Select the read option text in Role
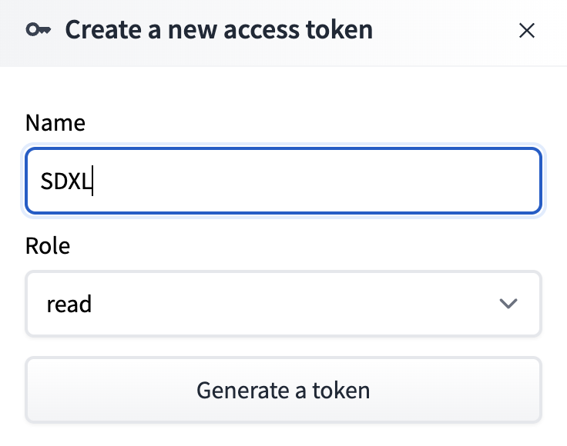The image size is (567, 446). tap(69, 305)
